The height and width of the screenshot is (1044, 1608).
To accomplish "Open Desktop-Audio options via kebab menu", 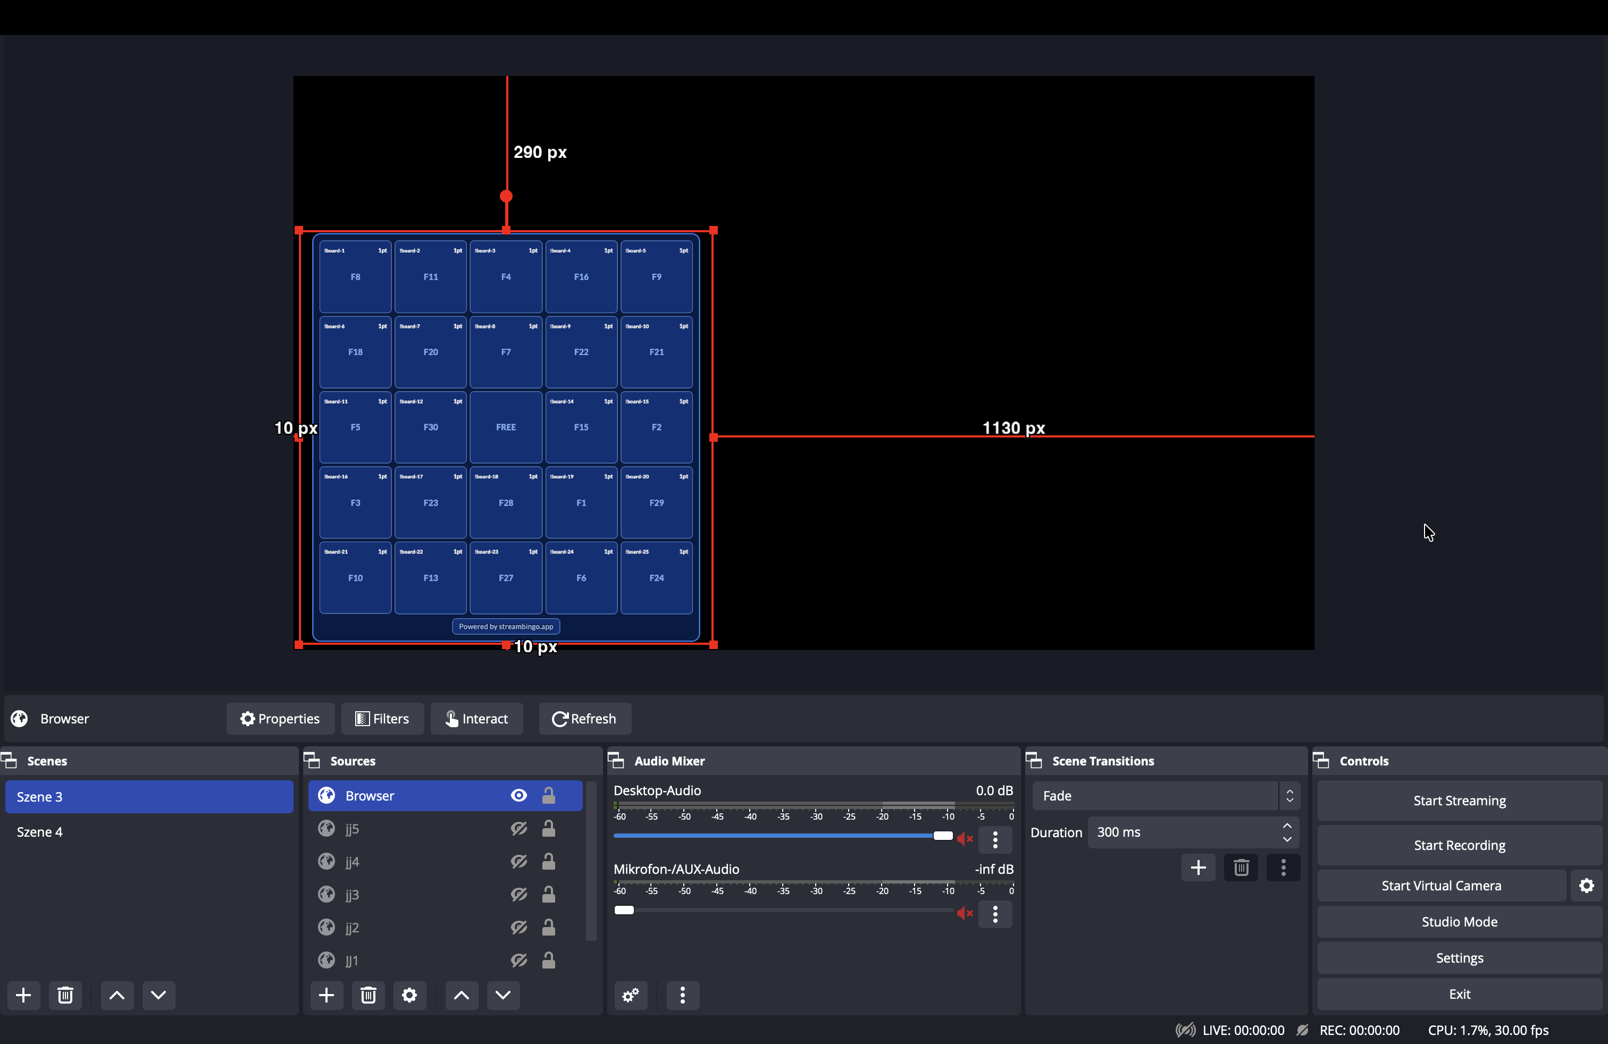I will [995, 839].
